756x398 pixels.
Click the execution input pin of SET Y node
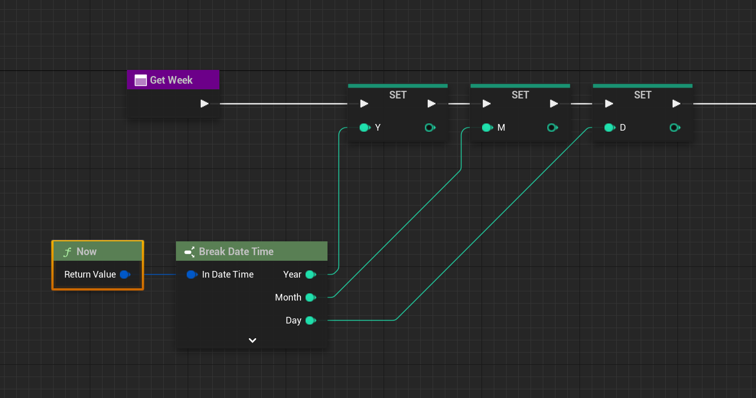[x=364, y=104]
